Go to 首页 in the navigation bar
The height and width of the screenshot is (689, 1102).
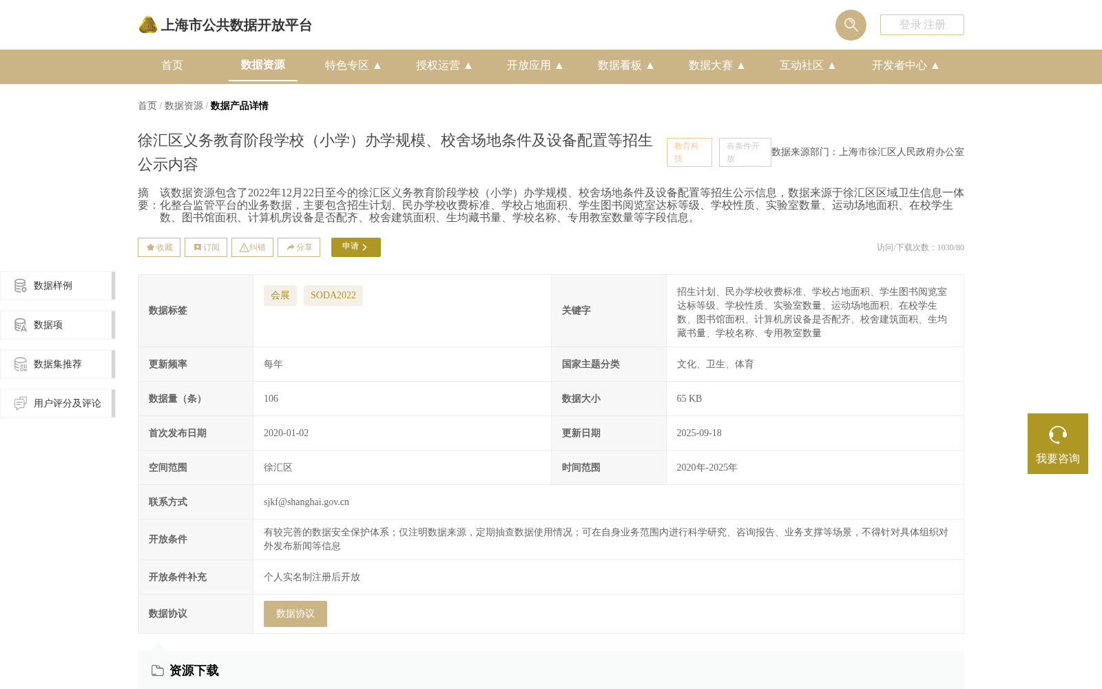coord(172,65)
